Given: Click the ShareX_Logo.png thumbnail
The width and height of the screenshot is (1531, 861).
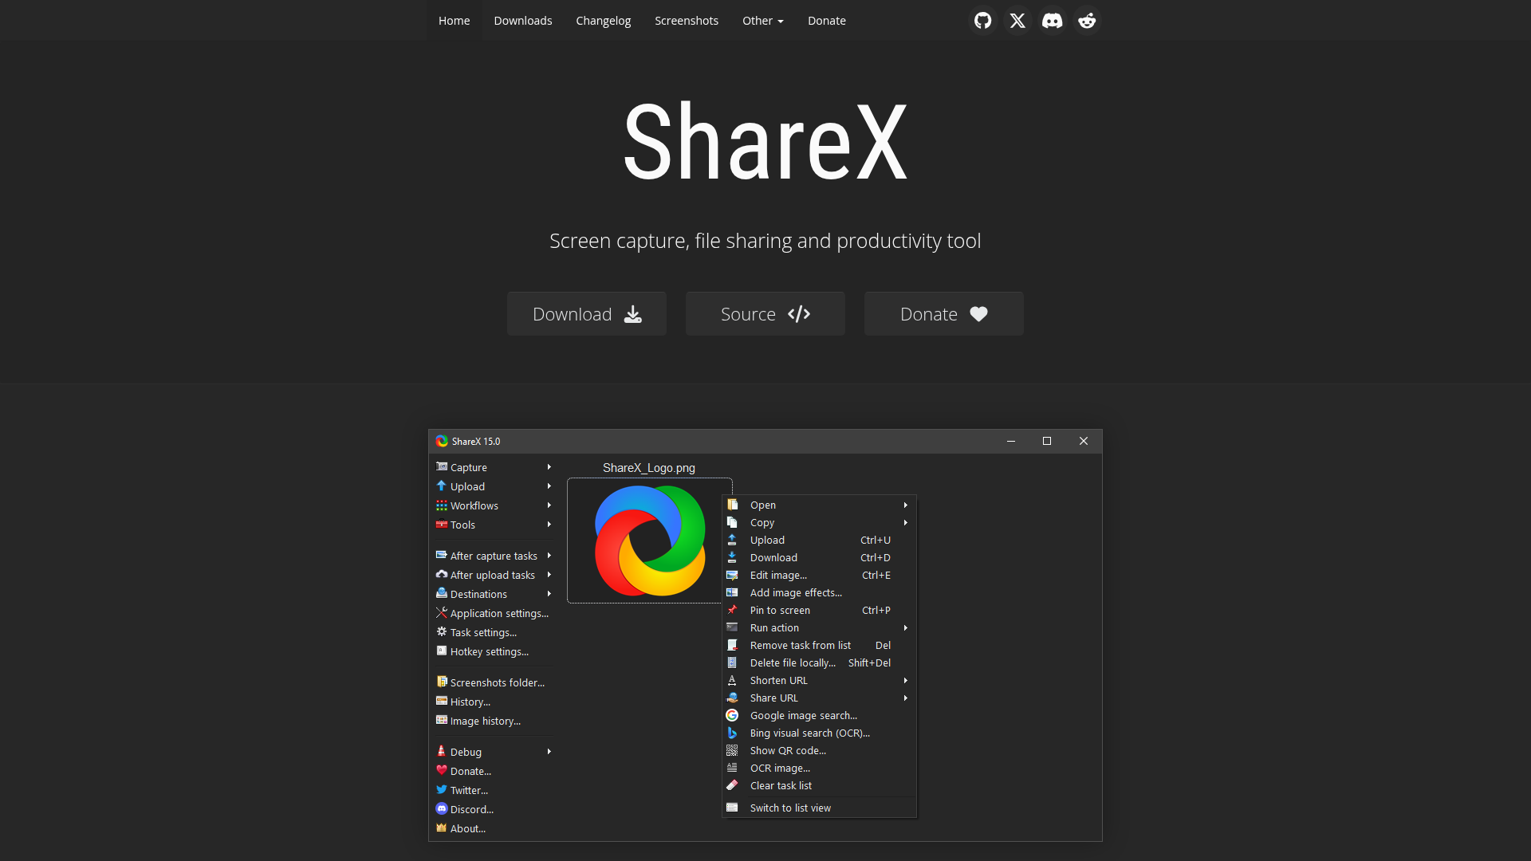Looking at the screenshot, I should click(x=648, y=541).
